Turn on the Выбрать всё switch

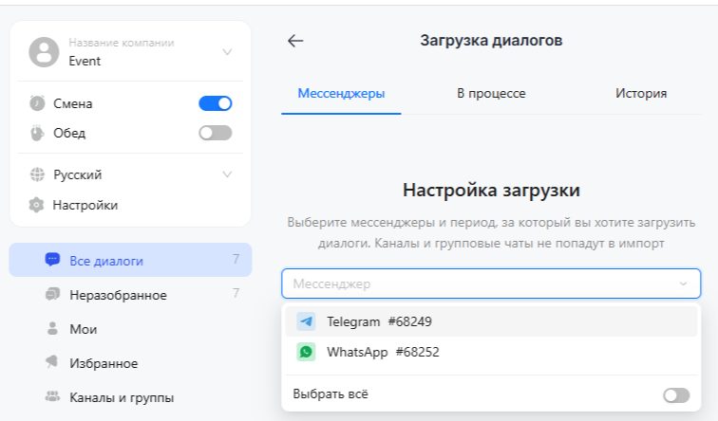point(676,394)
